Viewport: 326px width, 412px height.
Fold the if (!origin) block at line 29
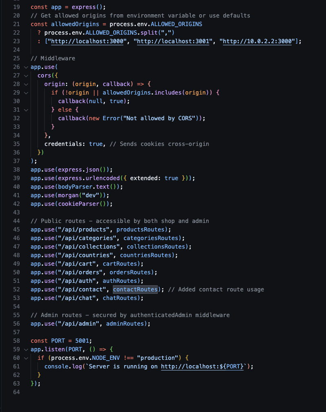pos(26,93)
